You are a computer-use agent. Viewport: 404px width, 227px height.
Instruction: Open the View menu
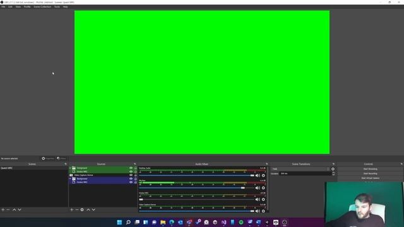click(18, 7)
